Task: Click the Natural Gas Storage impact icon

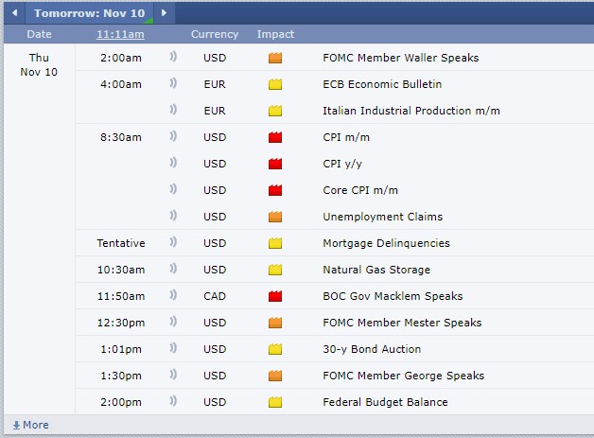Action: click(275, 270)
